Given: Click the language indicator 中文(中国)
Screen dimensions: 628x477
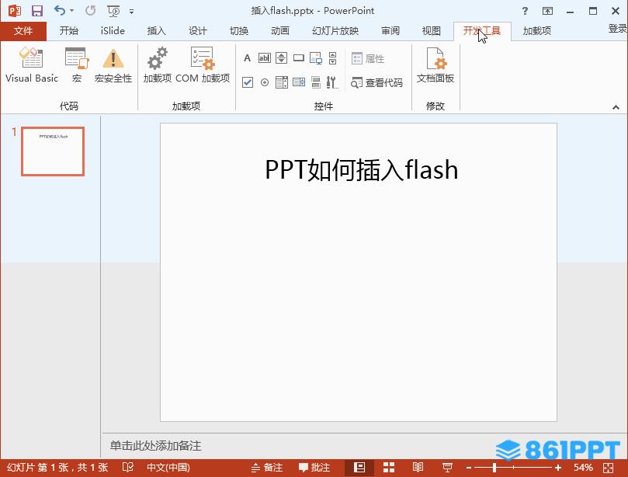Looking at the screenshot, I should point(168,468).
